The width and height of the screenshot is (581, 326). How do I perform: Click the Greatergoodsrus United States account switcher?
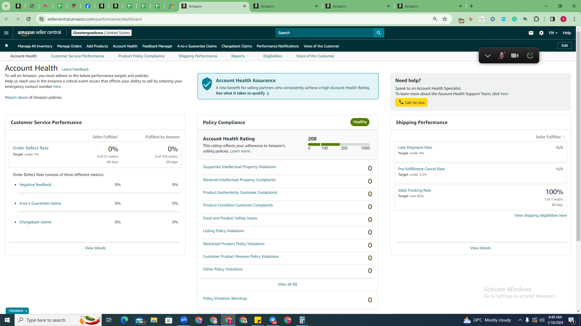tap(101, 33)
